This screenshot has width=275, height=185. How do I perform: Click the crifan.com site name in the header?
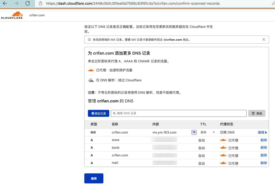37,15
